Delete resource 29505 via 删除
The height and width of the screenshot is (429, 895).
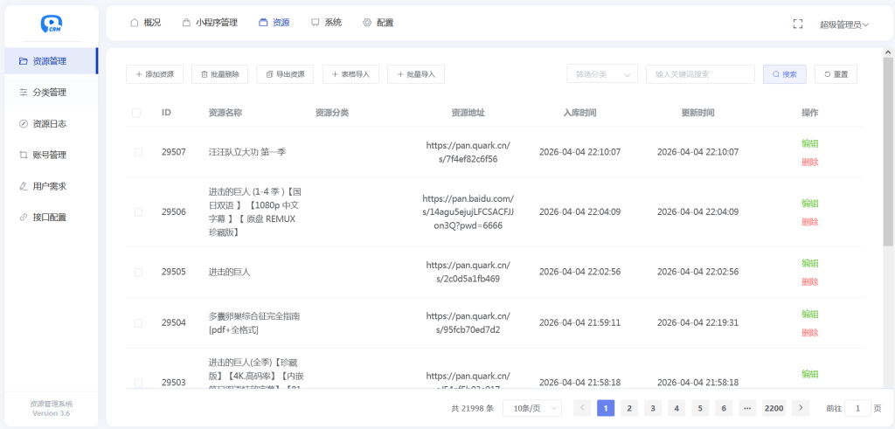point(810,282)
